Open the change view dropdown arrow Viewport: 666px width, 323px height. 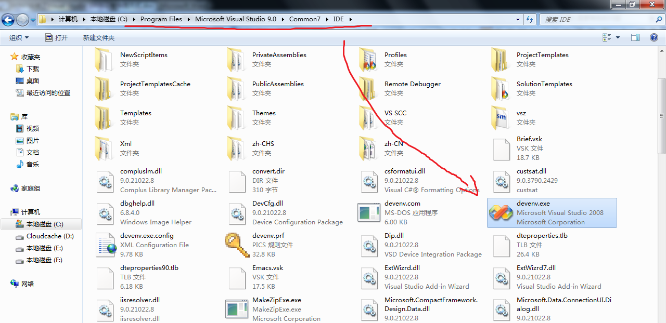(618, 37)
